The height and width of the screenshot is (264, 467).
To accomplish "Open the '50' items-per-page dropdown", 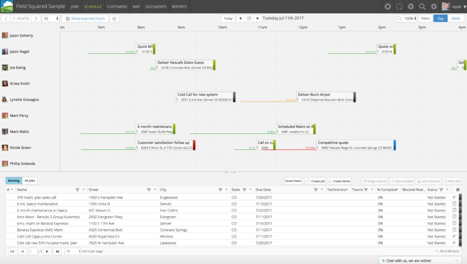I will tap(73, 251).
